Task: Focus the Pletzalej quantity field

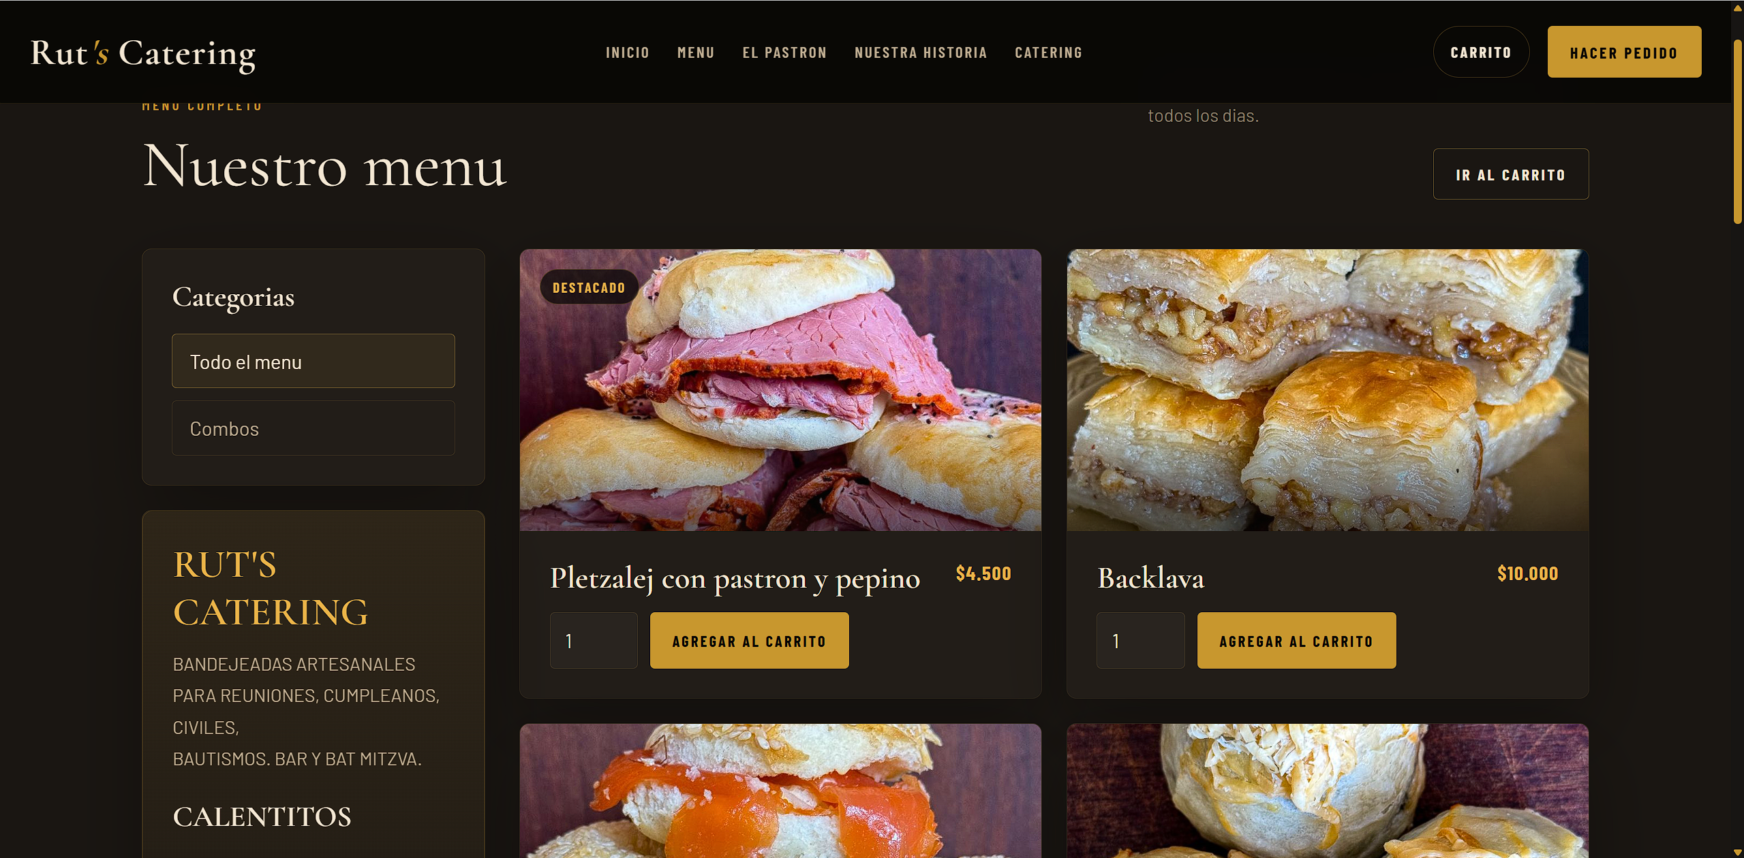Action: (x=594, y=640)
